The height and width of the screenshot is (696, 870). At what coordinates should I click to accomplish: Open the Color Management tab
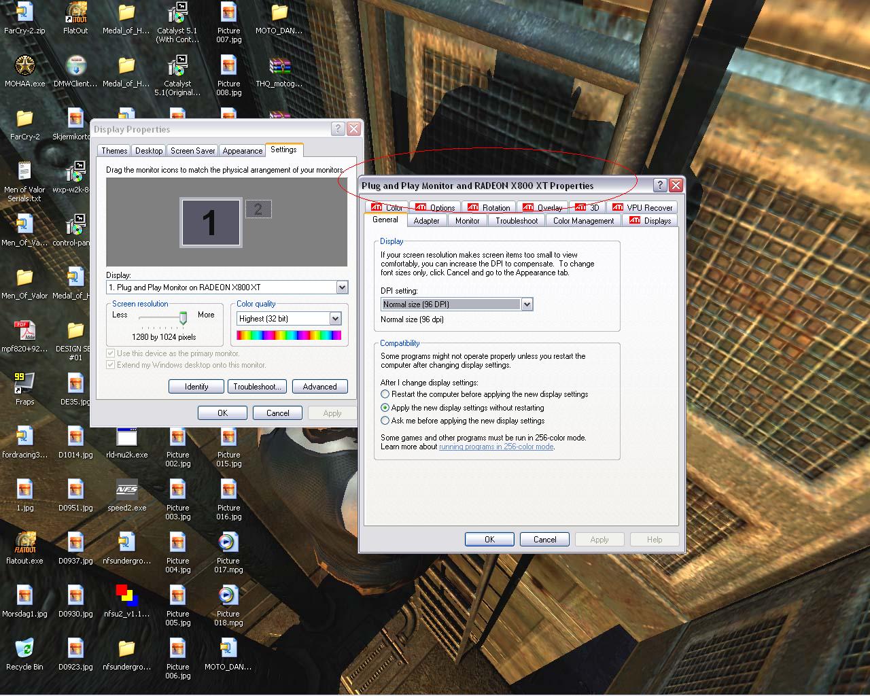point(583,221)
